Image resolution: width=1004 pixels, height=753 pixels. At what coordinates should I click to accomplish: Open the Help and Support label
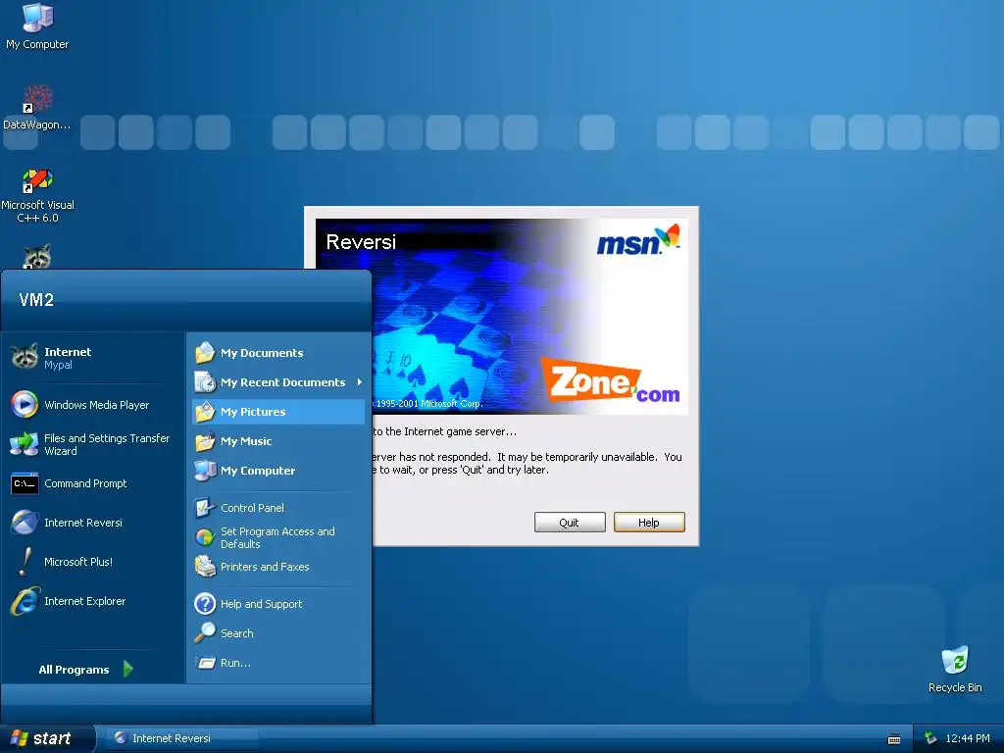point(261,604)
